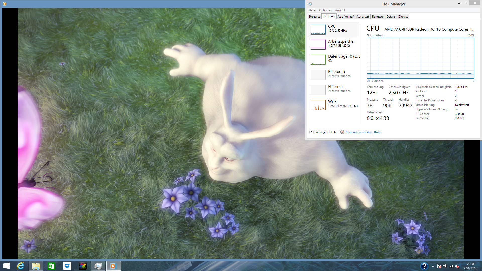Click the Dropbox taskbar icon

click(x=67, y=266)
